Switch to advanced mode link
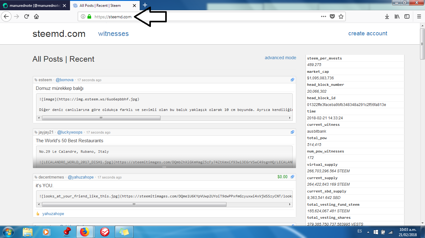425x238 pixels. (x=280, y=58)
